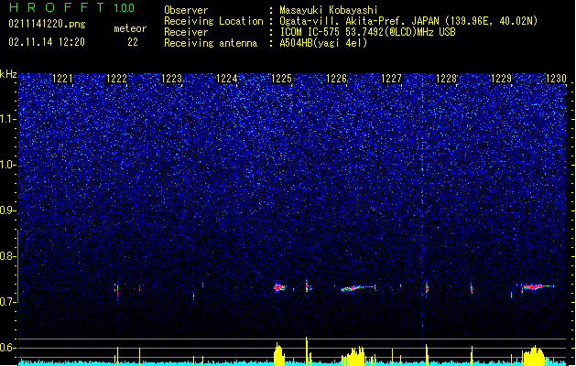Click the yellow power hump between 1229 and 1230

click(535, 355)
